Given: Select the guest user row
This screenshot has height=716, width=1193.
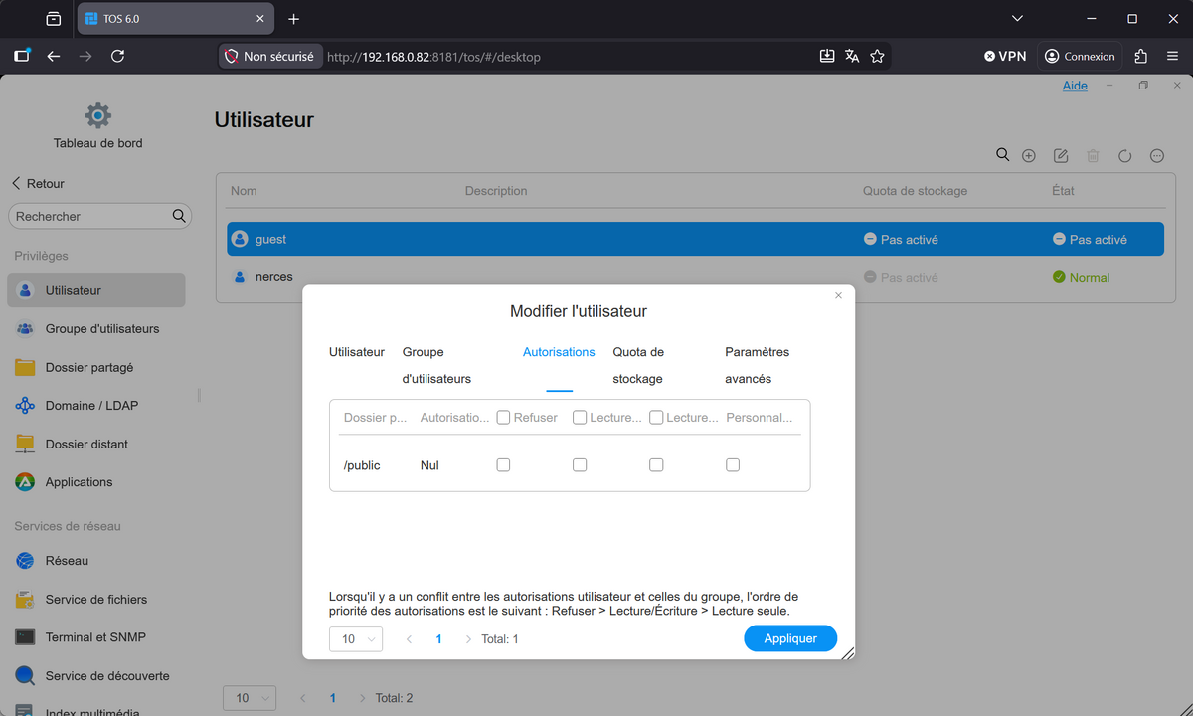Looking at the screenshot, I should tap(695, 239).
